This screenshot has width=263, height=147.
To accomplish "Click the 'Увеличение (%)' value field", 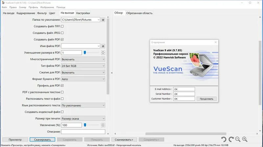I will [71, 125].
